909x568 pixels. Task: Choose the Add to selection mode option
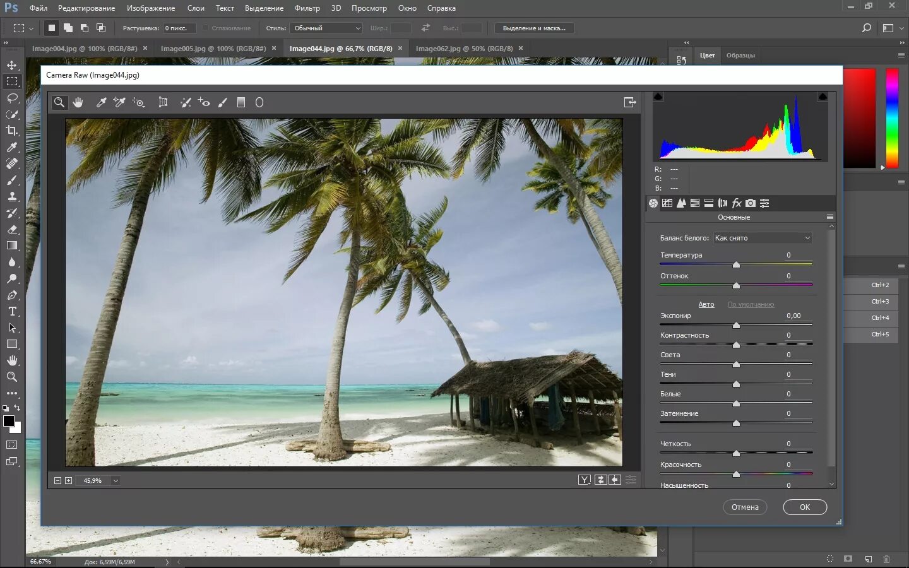[x=68, y=28]
